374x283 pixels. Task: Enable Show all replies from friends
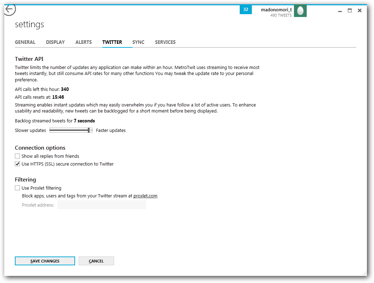coord(17,156)
